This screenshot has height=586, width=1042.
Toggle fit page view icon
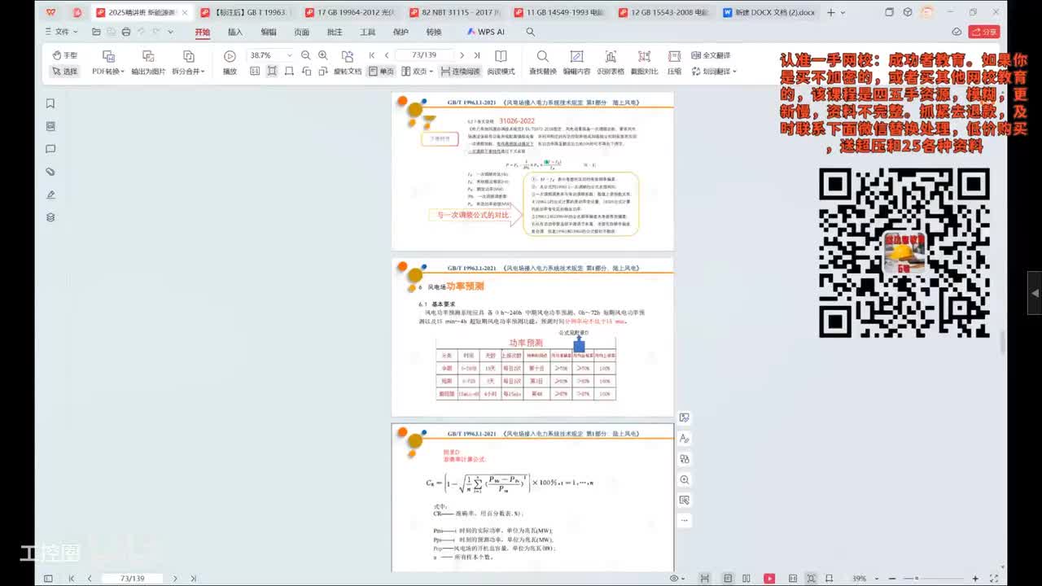tap(272, 72)
